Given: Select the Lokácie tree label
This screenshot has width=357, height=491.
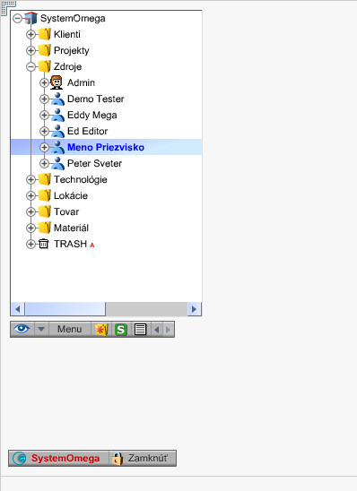Looking at the screenshot, I should 71,195.
